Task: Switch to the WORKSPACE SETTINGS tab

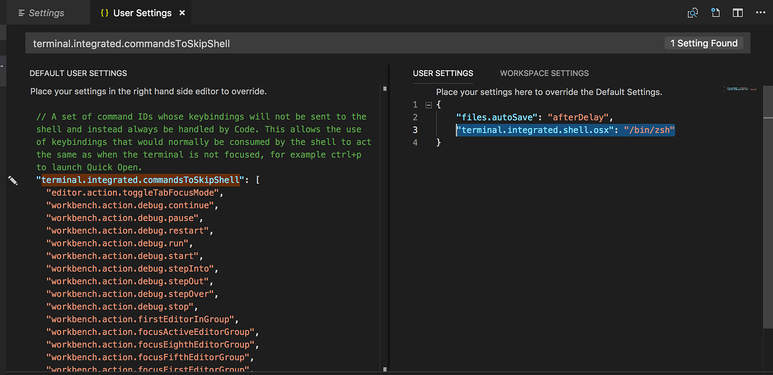Action: (544, 73)
